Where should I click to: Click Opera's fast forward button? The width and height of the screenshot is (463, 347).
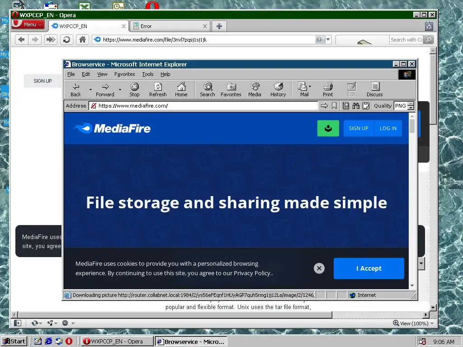(51, 40)
